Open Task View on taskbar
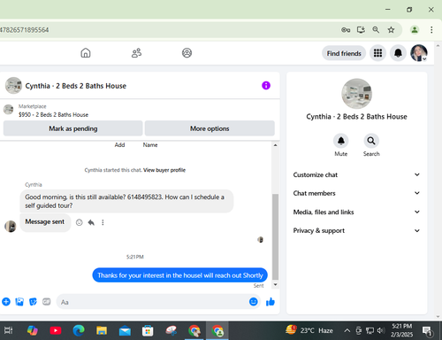 coord(8,330)
